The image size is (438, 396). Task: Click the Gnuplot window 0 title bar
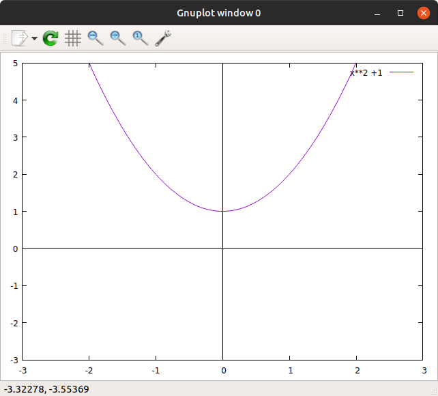219,13
